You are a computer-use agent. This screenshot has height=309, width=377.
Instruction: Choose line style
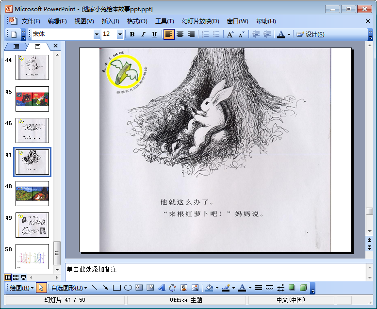(x=258, y=288)
